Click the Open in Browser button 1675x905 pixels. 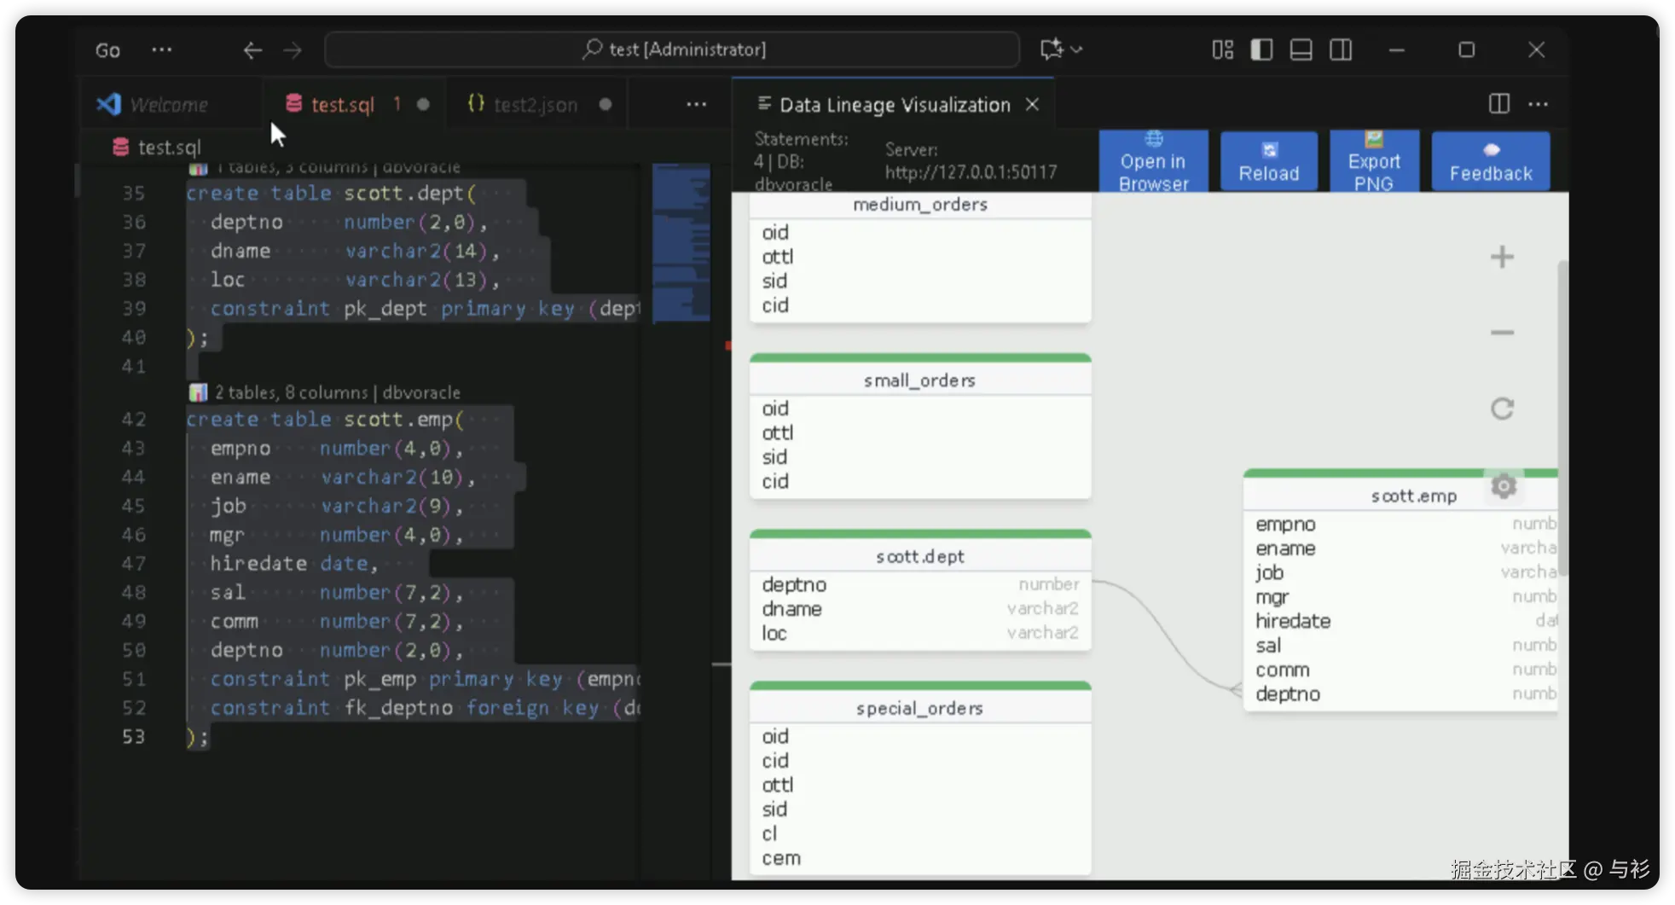pos(1153,161)
